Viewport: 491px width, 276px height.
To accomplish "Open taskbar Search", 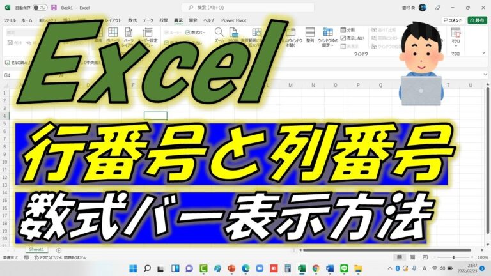I will click(x=147, y=268).
